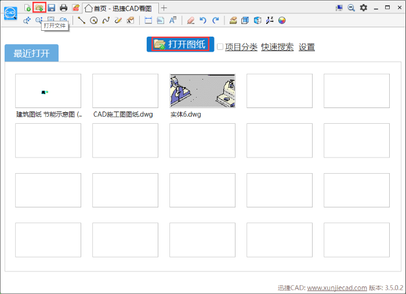The width and height of the screenshot is (406, 294).
Task: Open the 实体6.dwg thumbnail preview
Action: 202,91
